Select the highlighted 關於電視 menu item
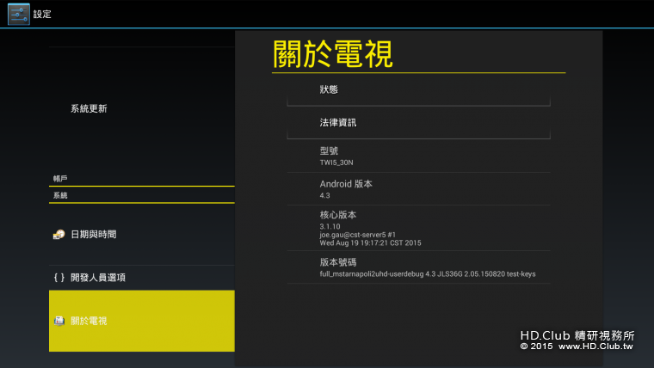The height and width of the screenshot is (368, 654). pos(142,321)
